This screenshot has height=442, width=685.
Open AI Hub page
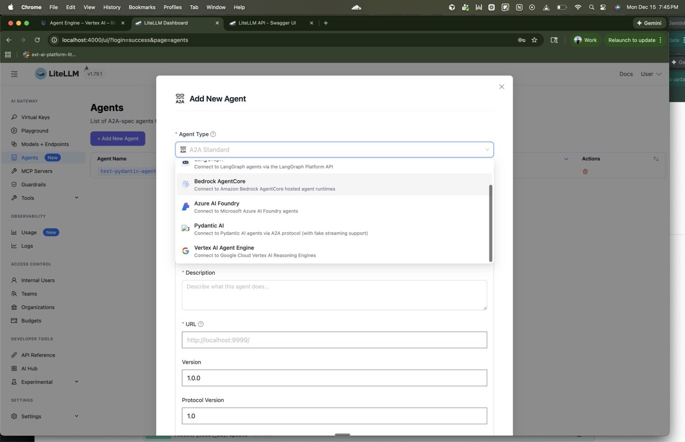point(29,368)
